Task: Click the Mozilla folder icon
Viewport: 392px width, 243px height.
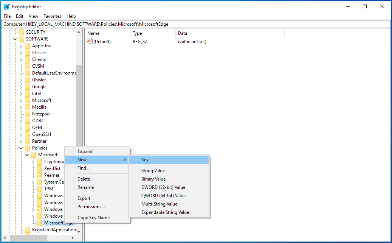Action: point(27,107)
